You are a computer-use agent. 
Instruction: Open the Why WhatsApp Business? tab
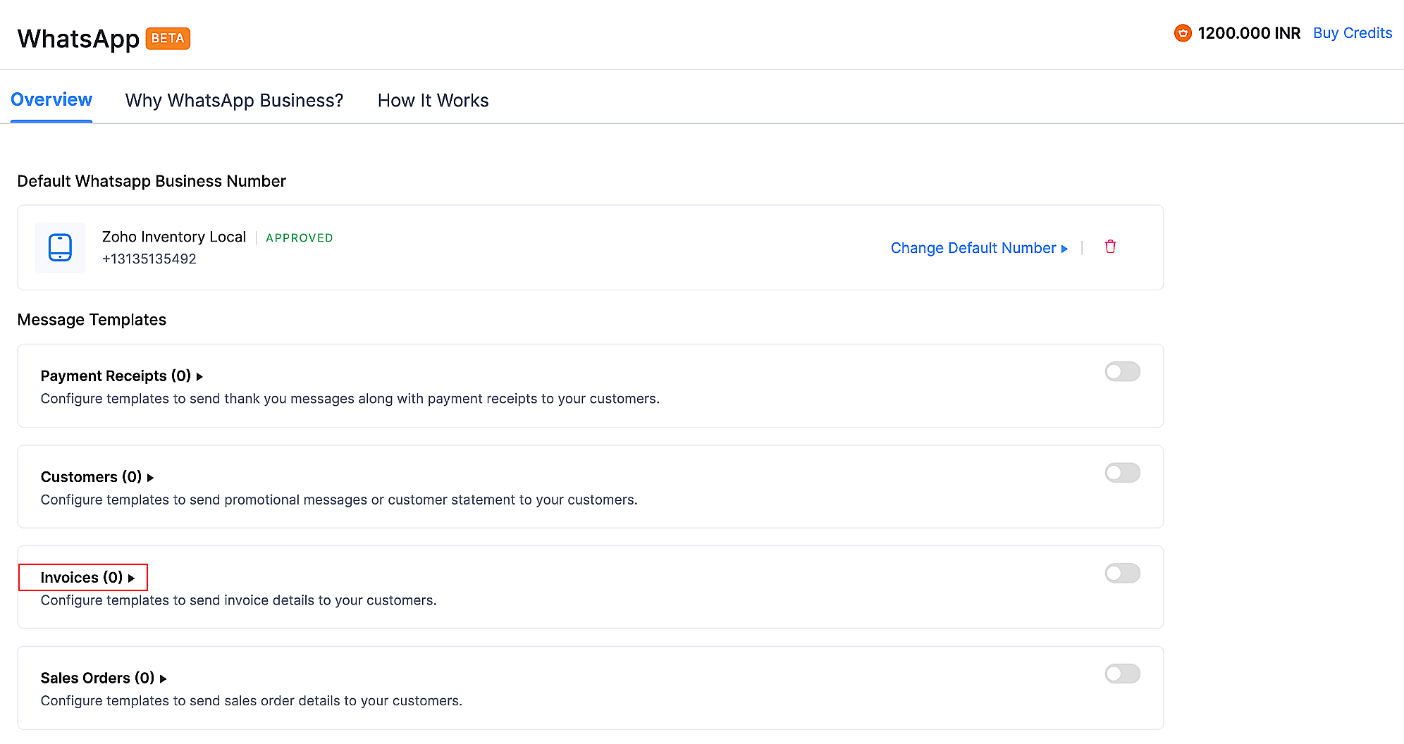coord(234,101)
